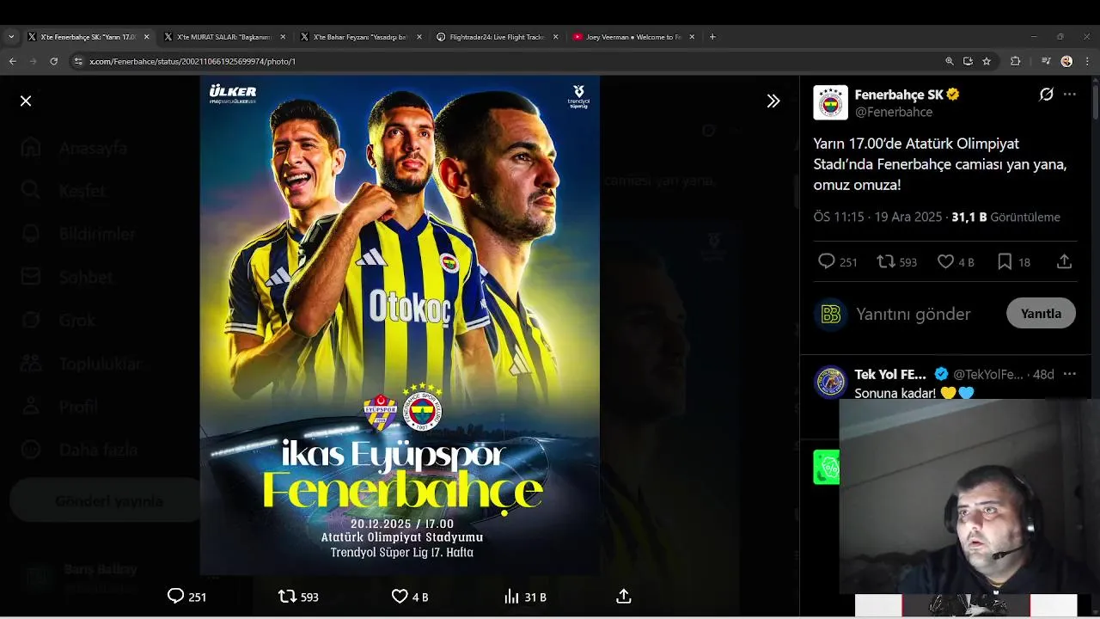Open the 31,1 B Görüntüleme view count
This screenshot has height=619, width=1100.
pos(1005,217)
